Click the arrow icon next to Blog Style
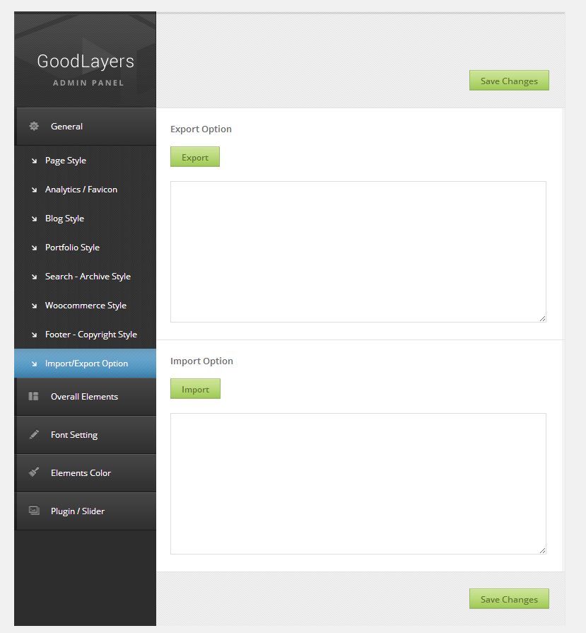The height and width of the screenshot is (633, 586). [x=34, y=219]
